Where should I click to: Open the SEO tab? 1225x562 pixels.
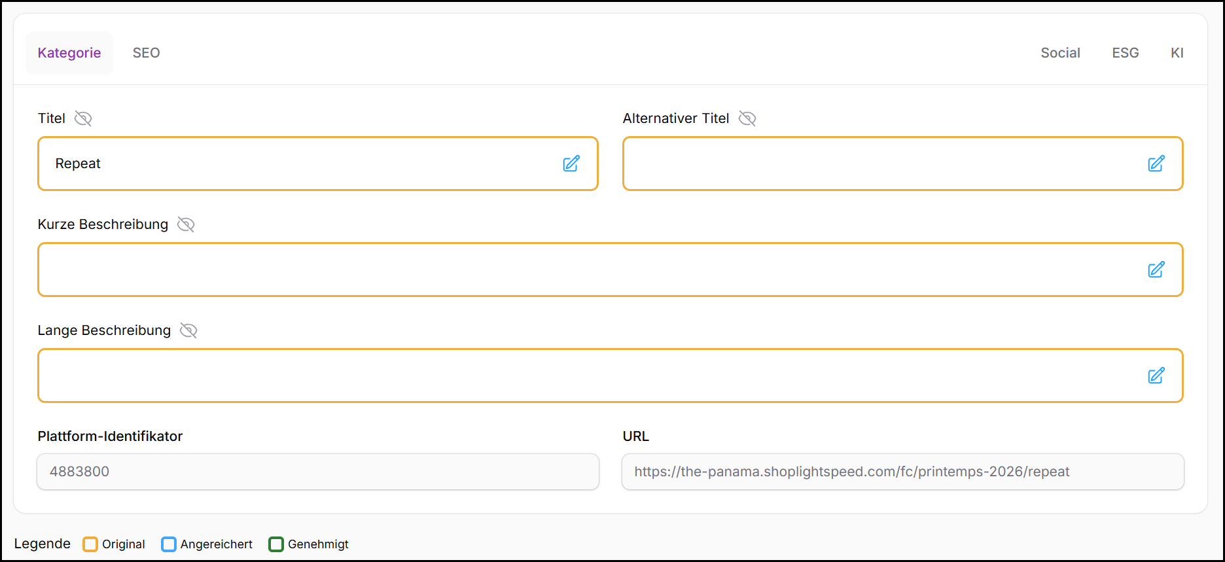pos(146,53)
